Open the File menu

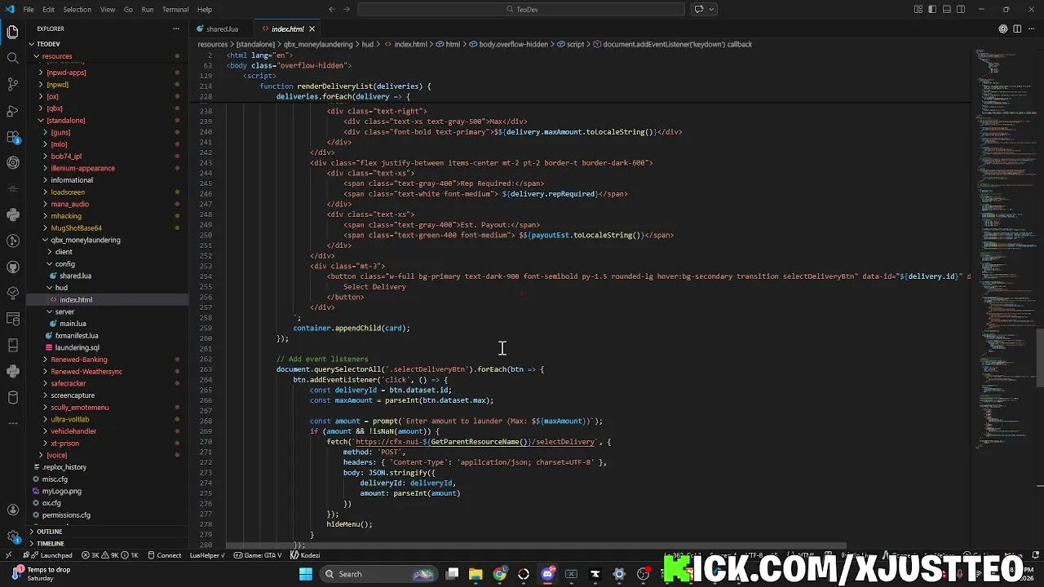tap(29, 10)
